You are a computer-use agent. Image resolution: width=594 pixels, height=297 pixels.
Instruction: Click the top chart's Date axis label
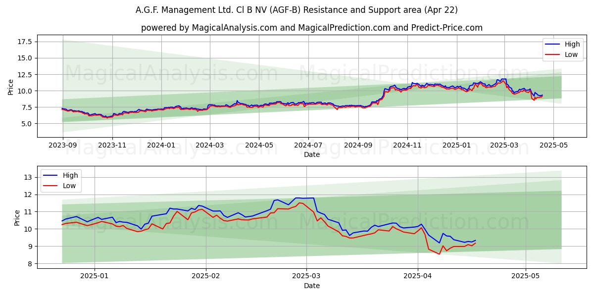coord(312,154)
